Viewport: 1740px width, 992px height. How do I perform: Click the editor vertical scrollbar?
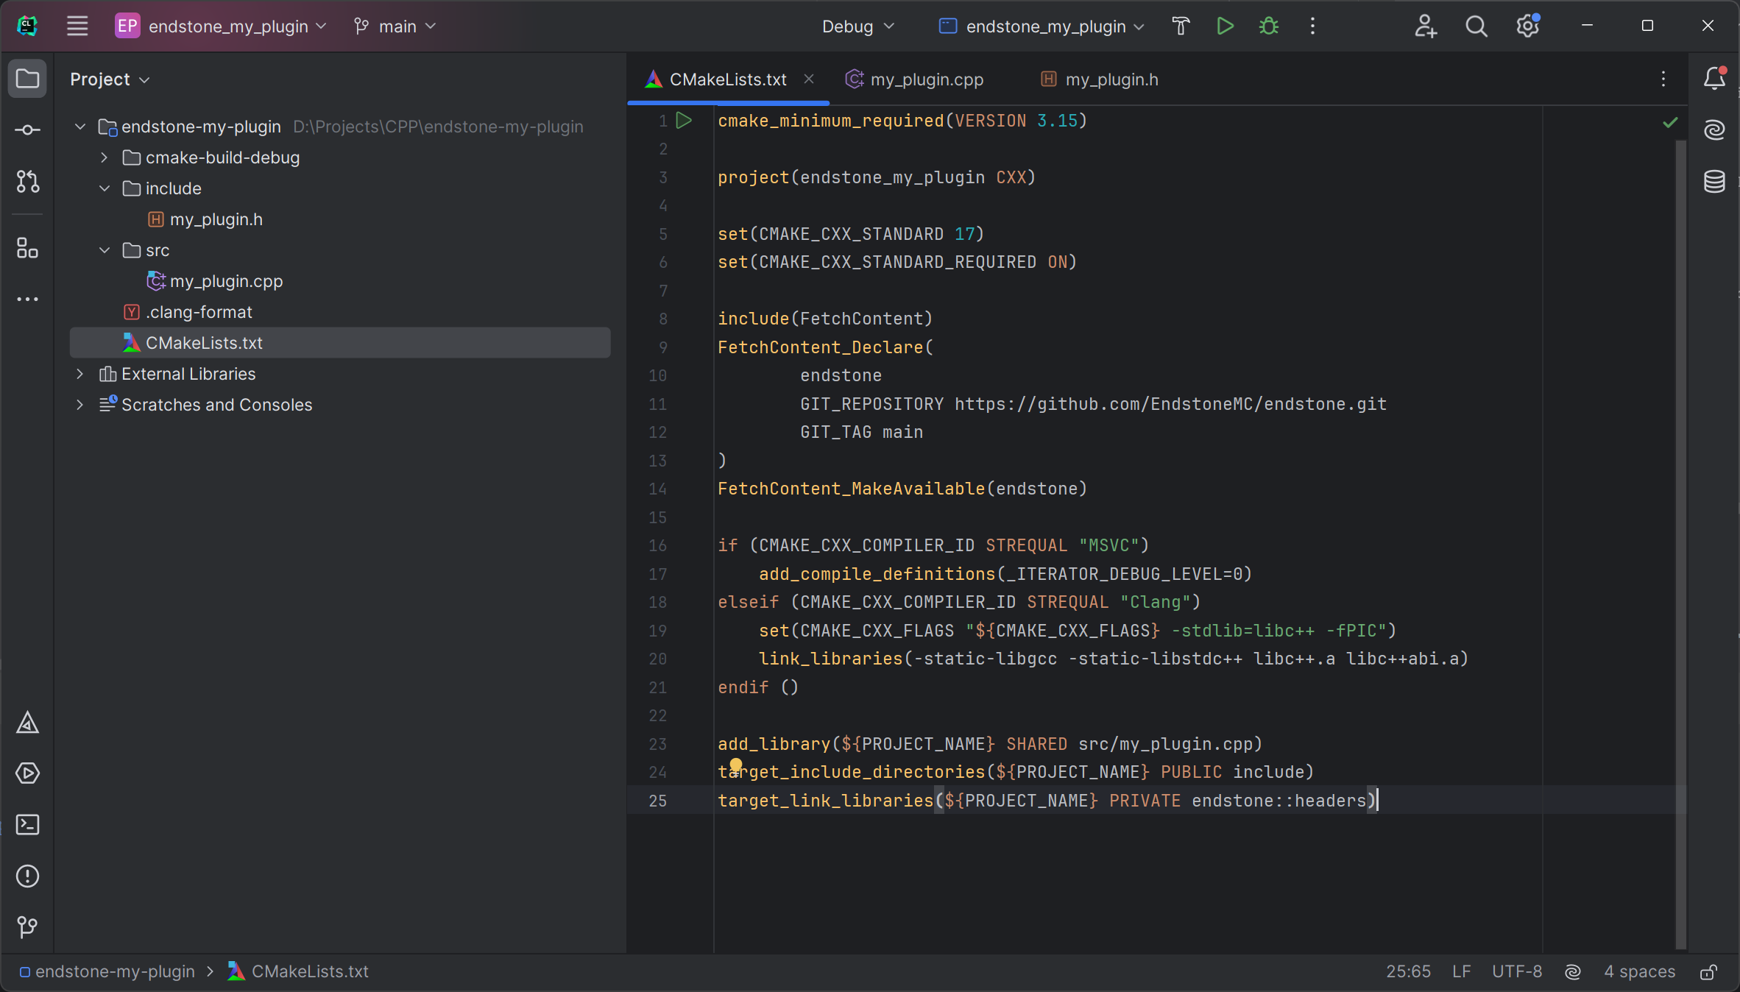(x=1680, y=515)
